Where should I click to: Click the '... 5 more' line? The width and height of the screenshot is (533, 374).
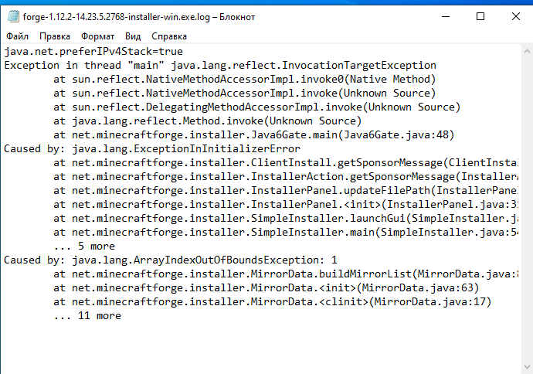click(84, 246)
